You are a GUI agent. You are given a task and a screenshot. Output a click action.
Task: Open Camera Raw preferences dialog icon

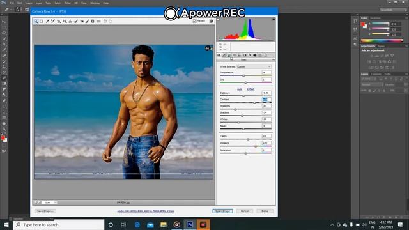(99, 21)
